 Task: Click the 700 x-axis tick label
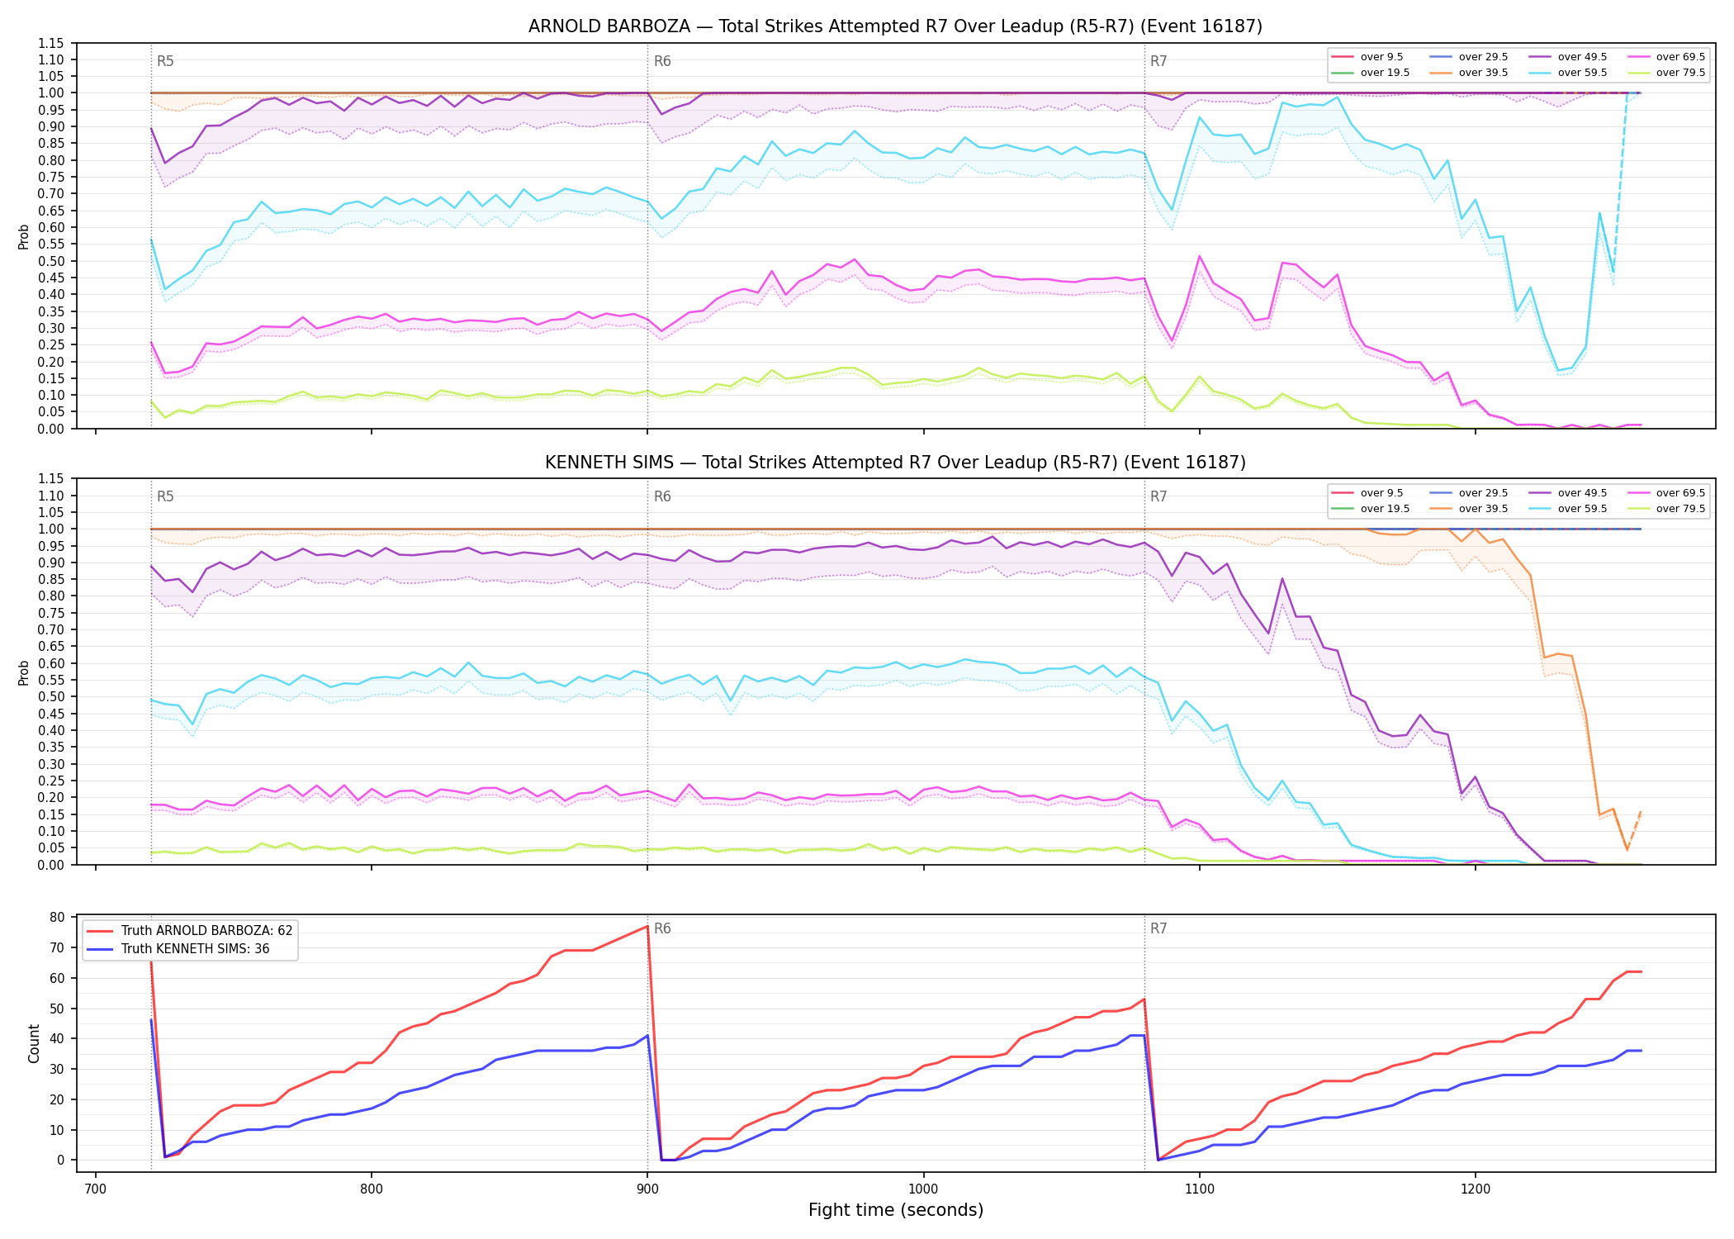coord(96,1189)
